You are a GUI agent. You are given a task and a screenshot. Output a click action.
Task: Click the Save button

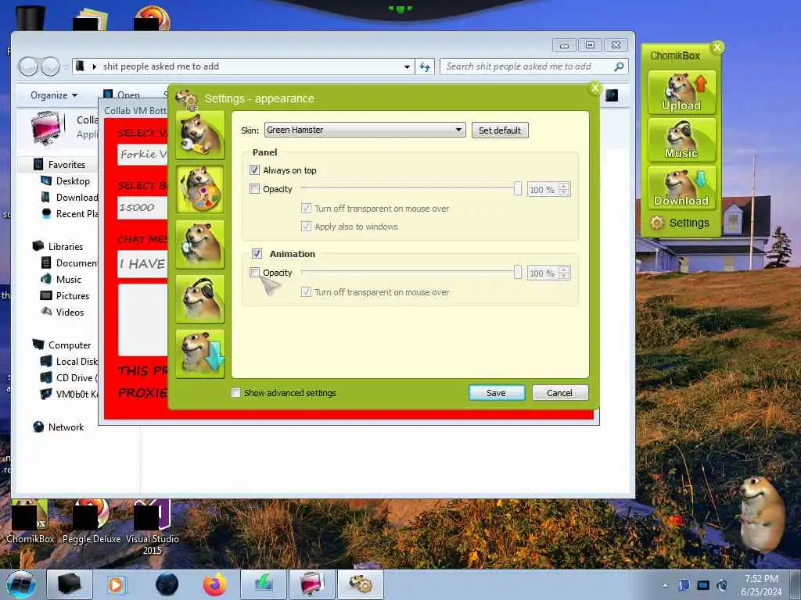pyautogui.click(x=497, y=392)
